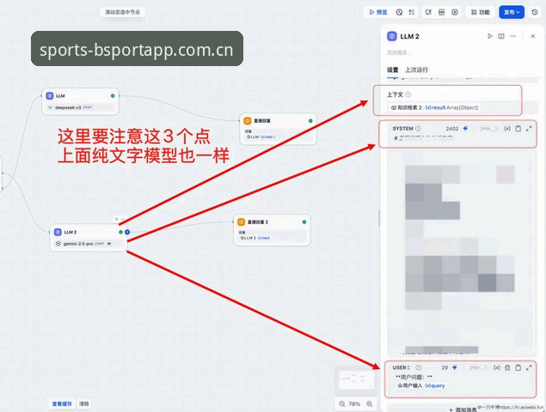
Task: Click the gemini-2.5-pro model label in LLM 2 node
Action: point(78,244)
